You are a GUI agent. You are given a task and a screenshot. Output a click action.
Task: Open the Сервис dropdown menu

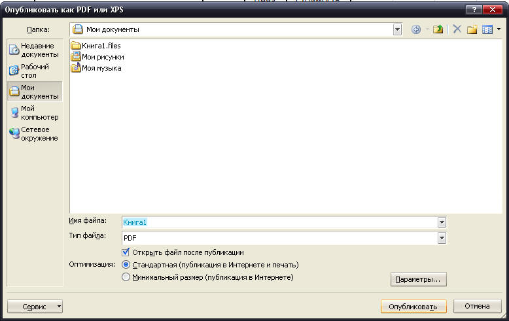(x=35, y=306)
